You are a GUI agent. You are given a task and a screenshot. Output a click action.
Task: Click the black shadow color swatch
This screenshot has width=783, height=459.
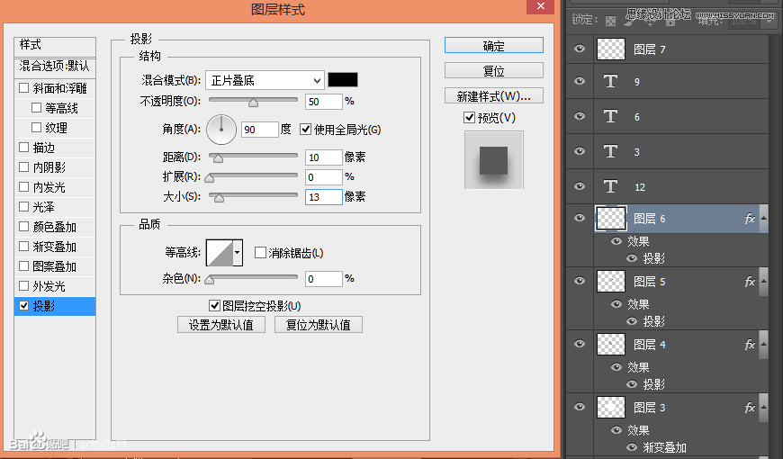click(x=343, y=80)
